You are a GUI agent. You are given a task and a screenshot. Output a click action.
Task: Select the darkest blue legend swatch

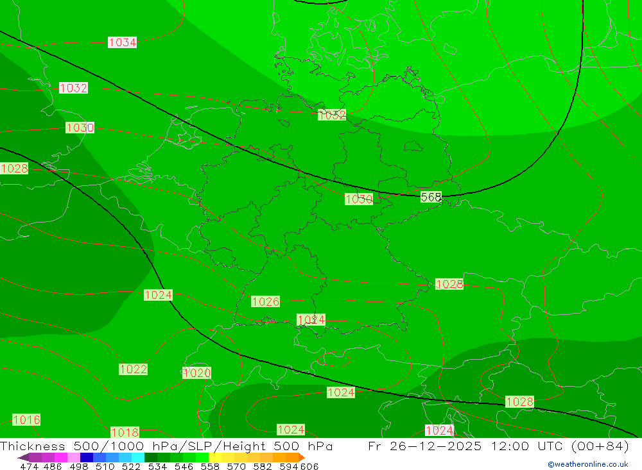pos(85,457)
